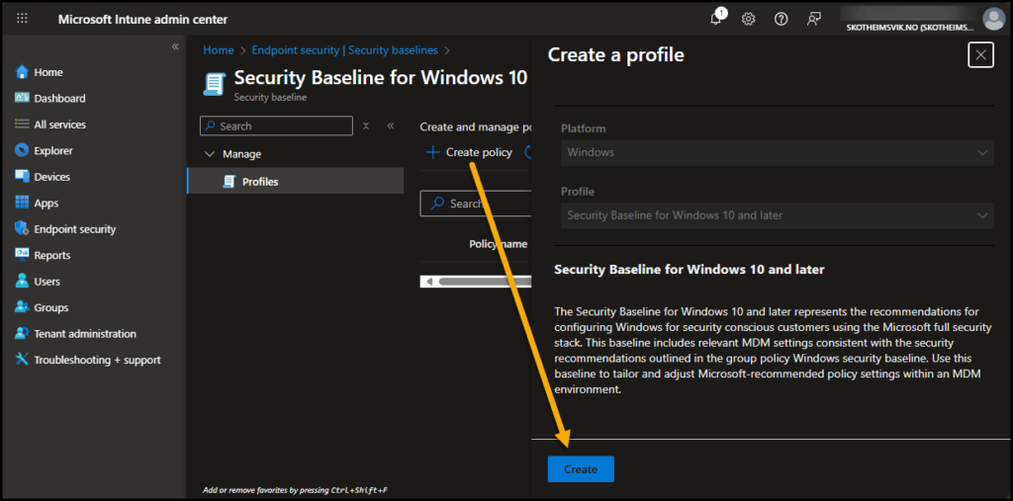This screenshot has height=501, width=1013.
Task: Open the app launcher waffle icon
Action: coord(22,19)
